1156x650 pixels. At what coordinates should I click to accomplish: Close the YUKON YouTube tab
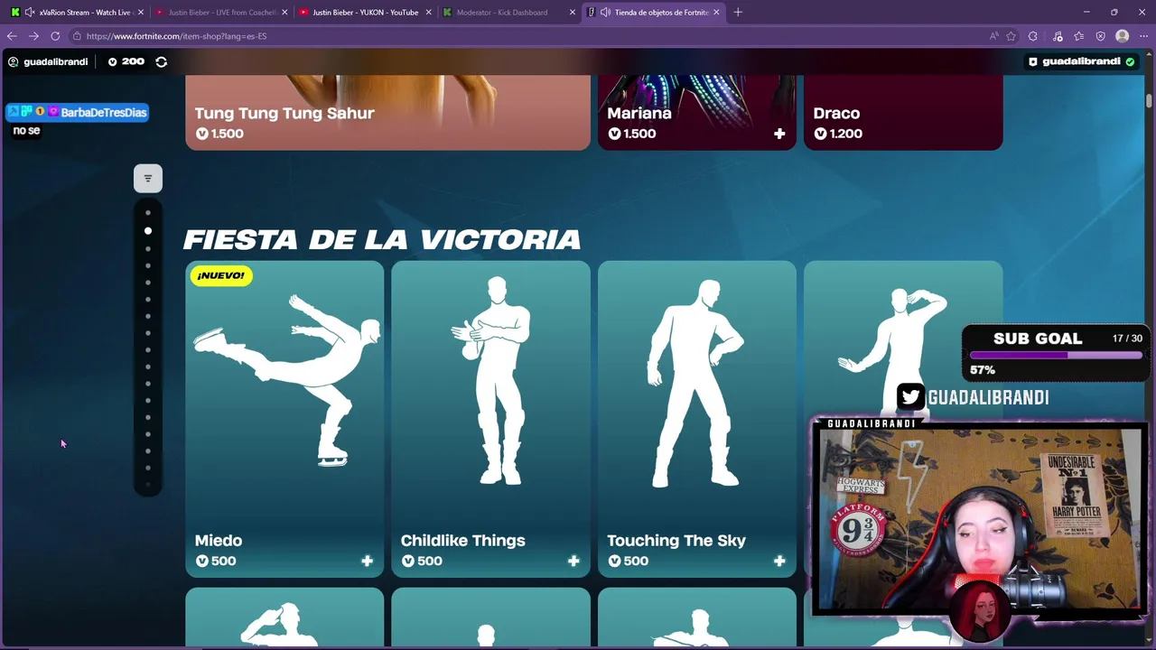428,13
